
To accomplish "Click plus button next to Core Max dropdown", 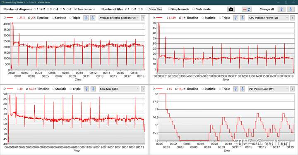I will [x=143, y=89].
